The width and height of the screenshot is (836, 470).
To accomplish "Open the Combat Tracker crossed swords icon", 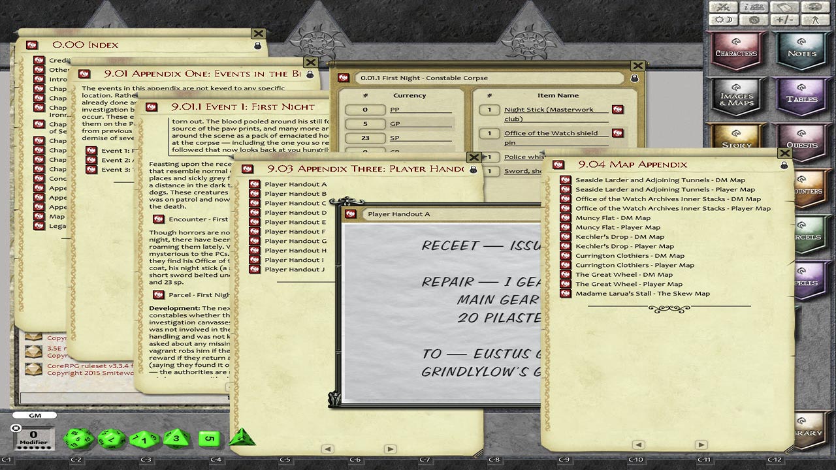I will click(723, 7).
